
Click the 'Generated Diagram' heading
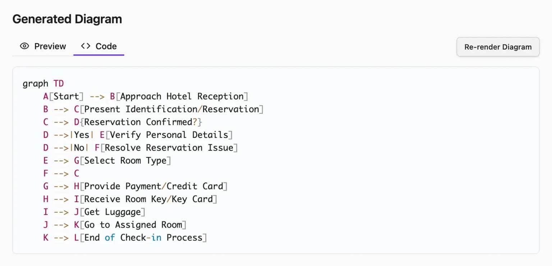pyautogui.click(x=67, y=19)
